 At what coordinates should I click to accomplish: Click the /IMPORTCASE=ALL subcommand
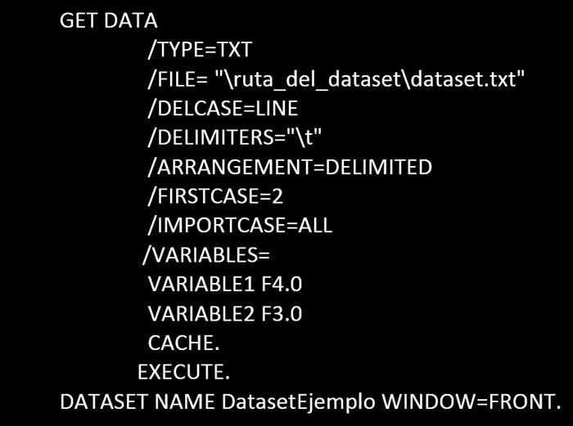[240, 226]
